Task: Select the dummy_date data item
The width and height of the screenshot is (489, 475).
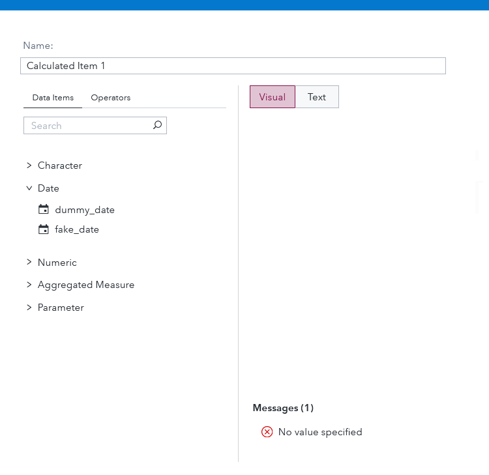Action: (x=85, y=210)
